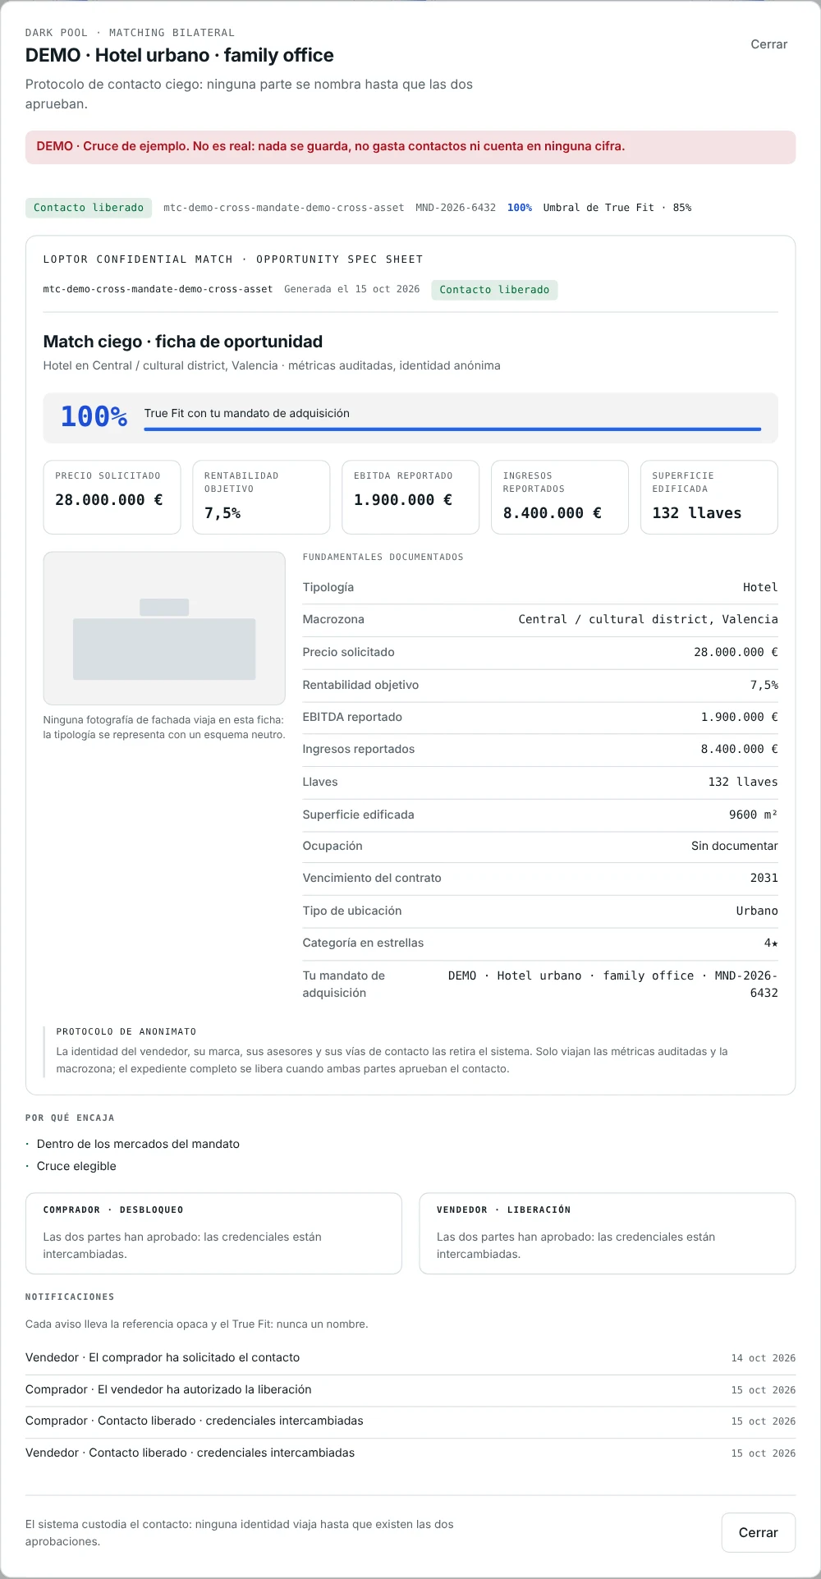This screenshot has width=821, height=1579.
Task: Select the Rentabilidad objetivo card 7,5%
Action: 261,497
